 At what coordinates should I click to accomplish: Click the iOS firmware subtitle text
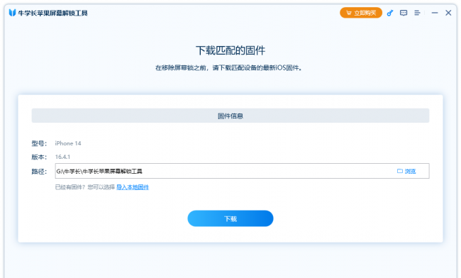point(228,68)
